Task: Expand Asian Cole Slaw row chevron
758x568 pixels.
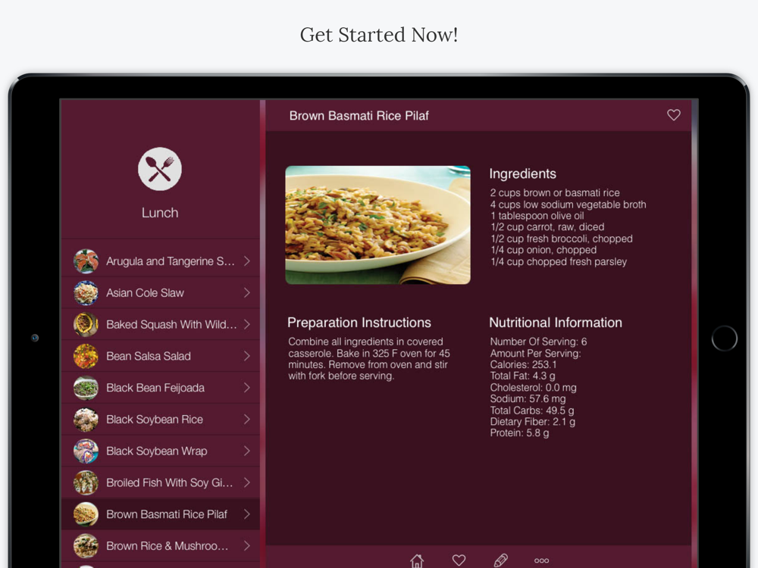Action: click(247, 292)
